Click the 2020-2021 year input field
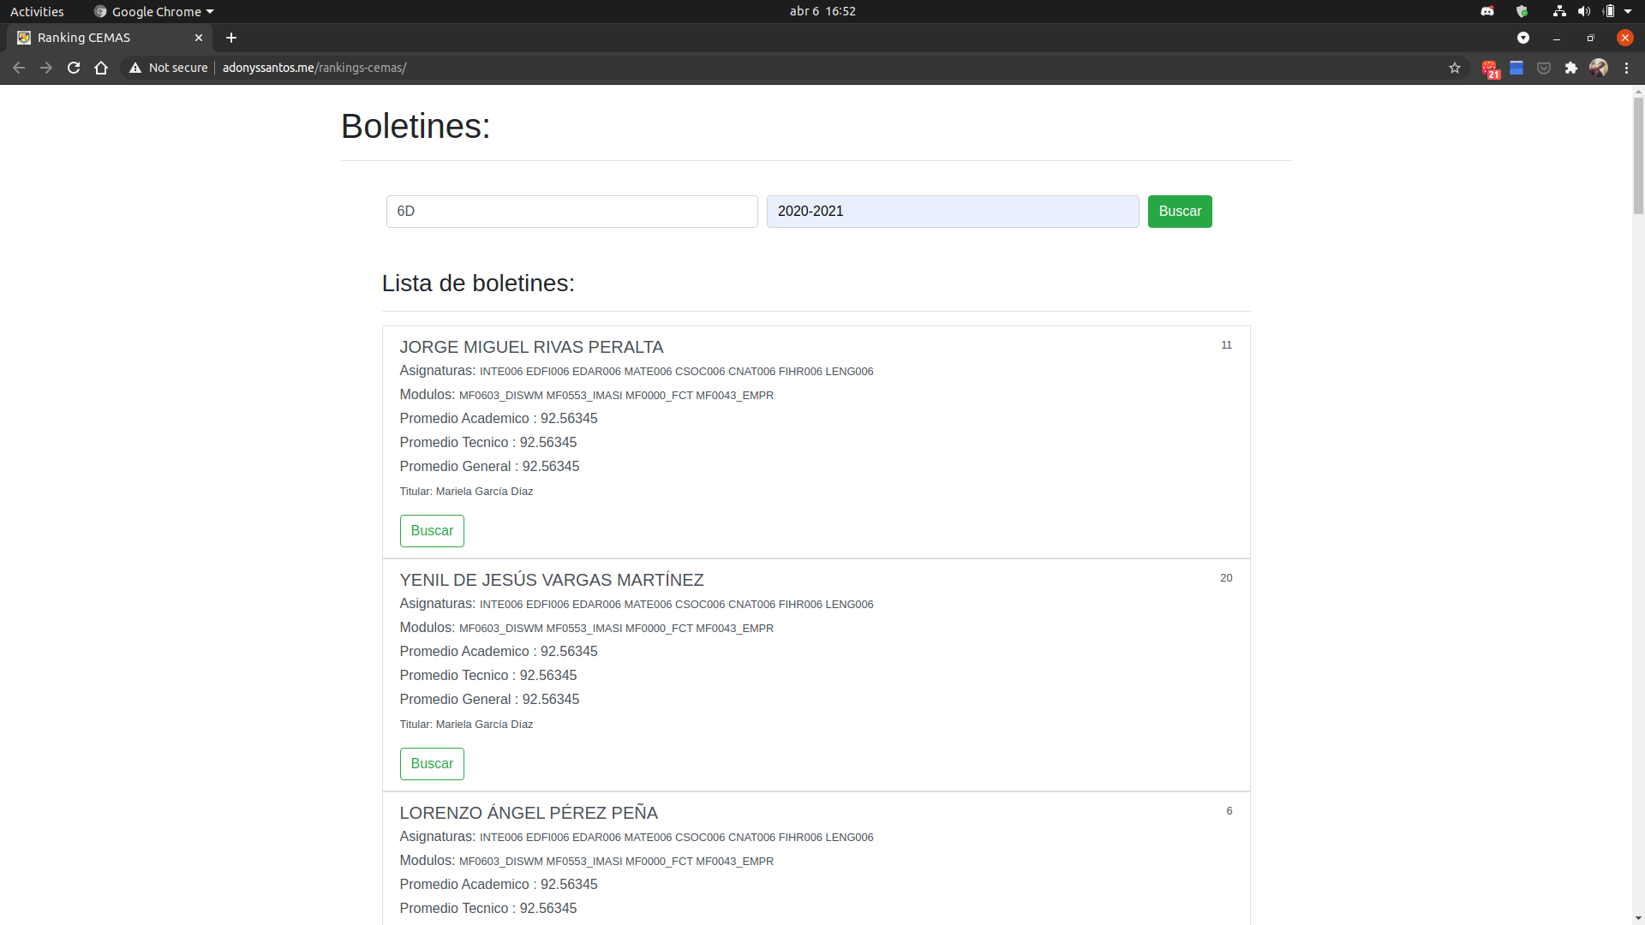This screenshot has height=925, width=1645. [952, 212]
